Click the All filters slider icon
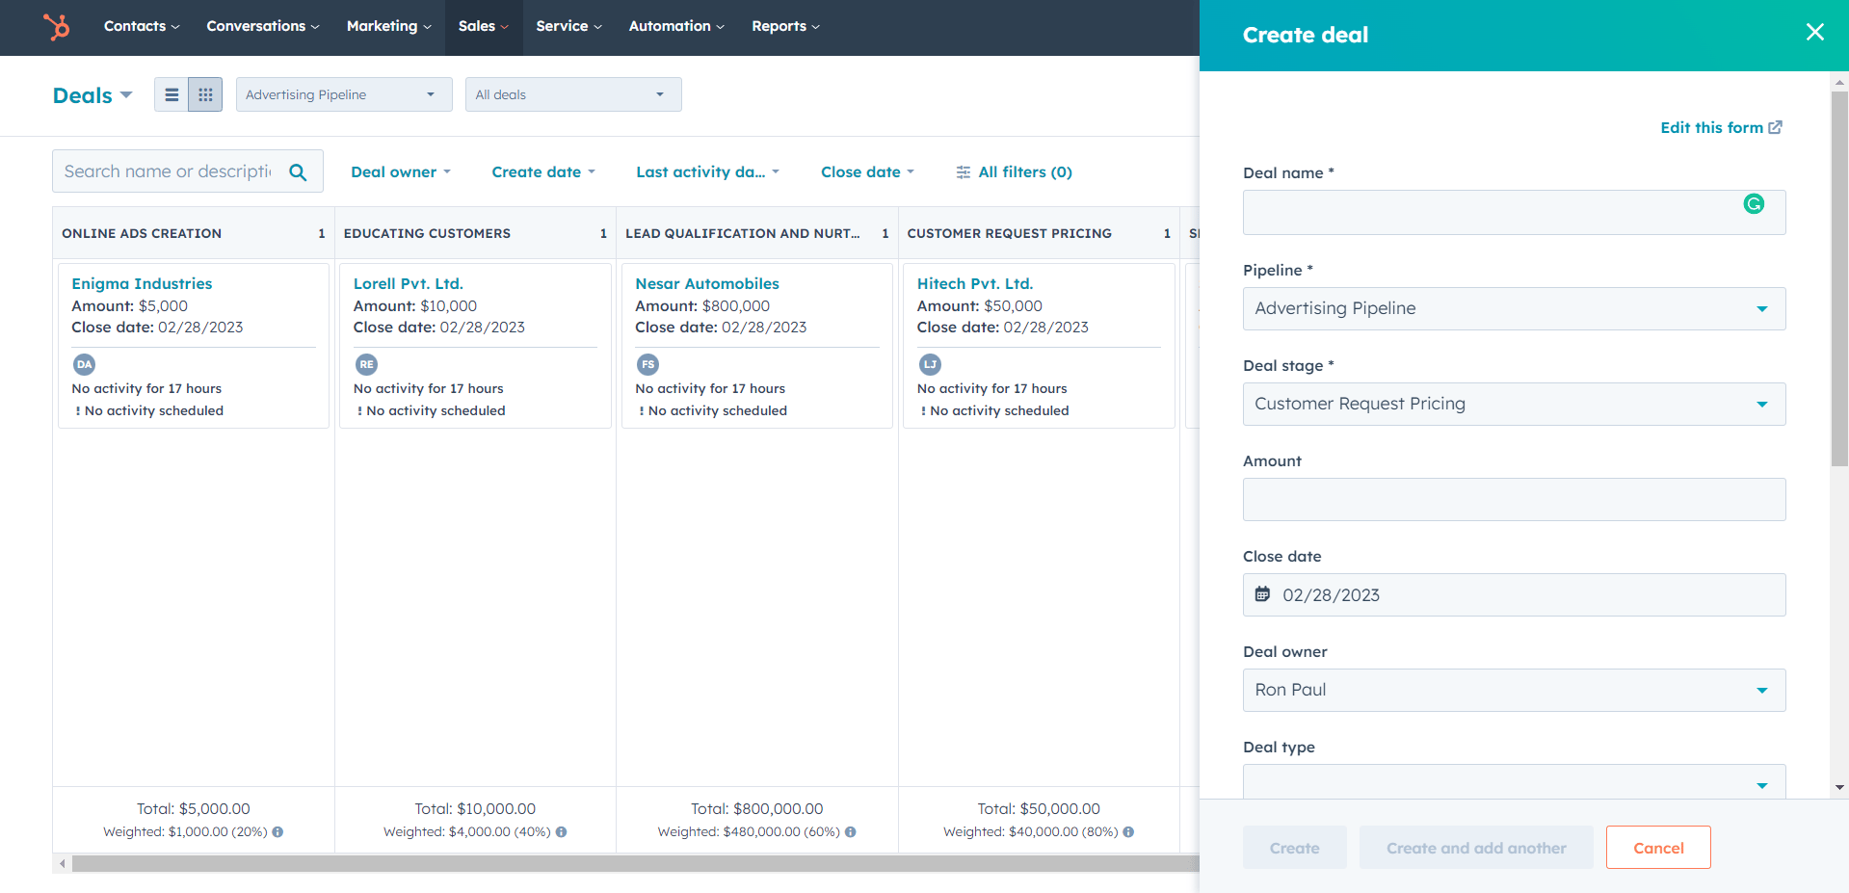The height and width of the screenshot is (893, 1849). click(963, 172)
